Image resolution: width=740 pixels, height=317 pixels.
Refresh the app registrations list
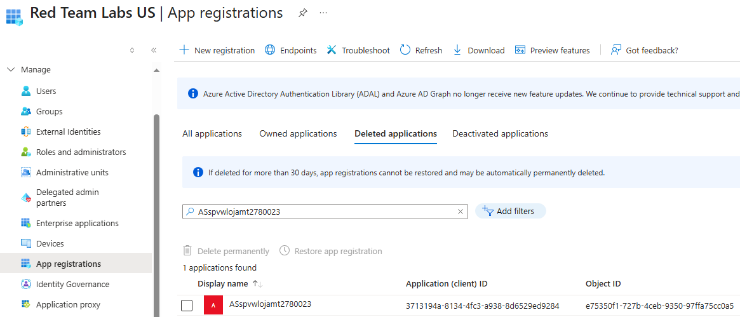(x=420, y=50)
